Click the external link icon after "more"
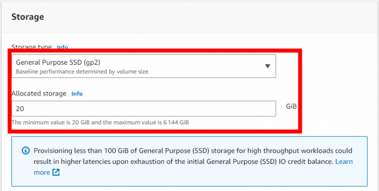379x191 pixels. [56, 172]
